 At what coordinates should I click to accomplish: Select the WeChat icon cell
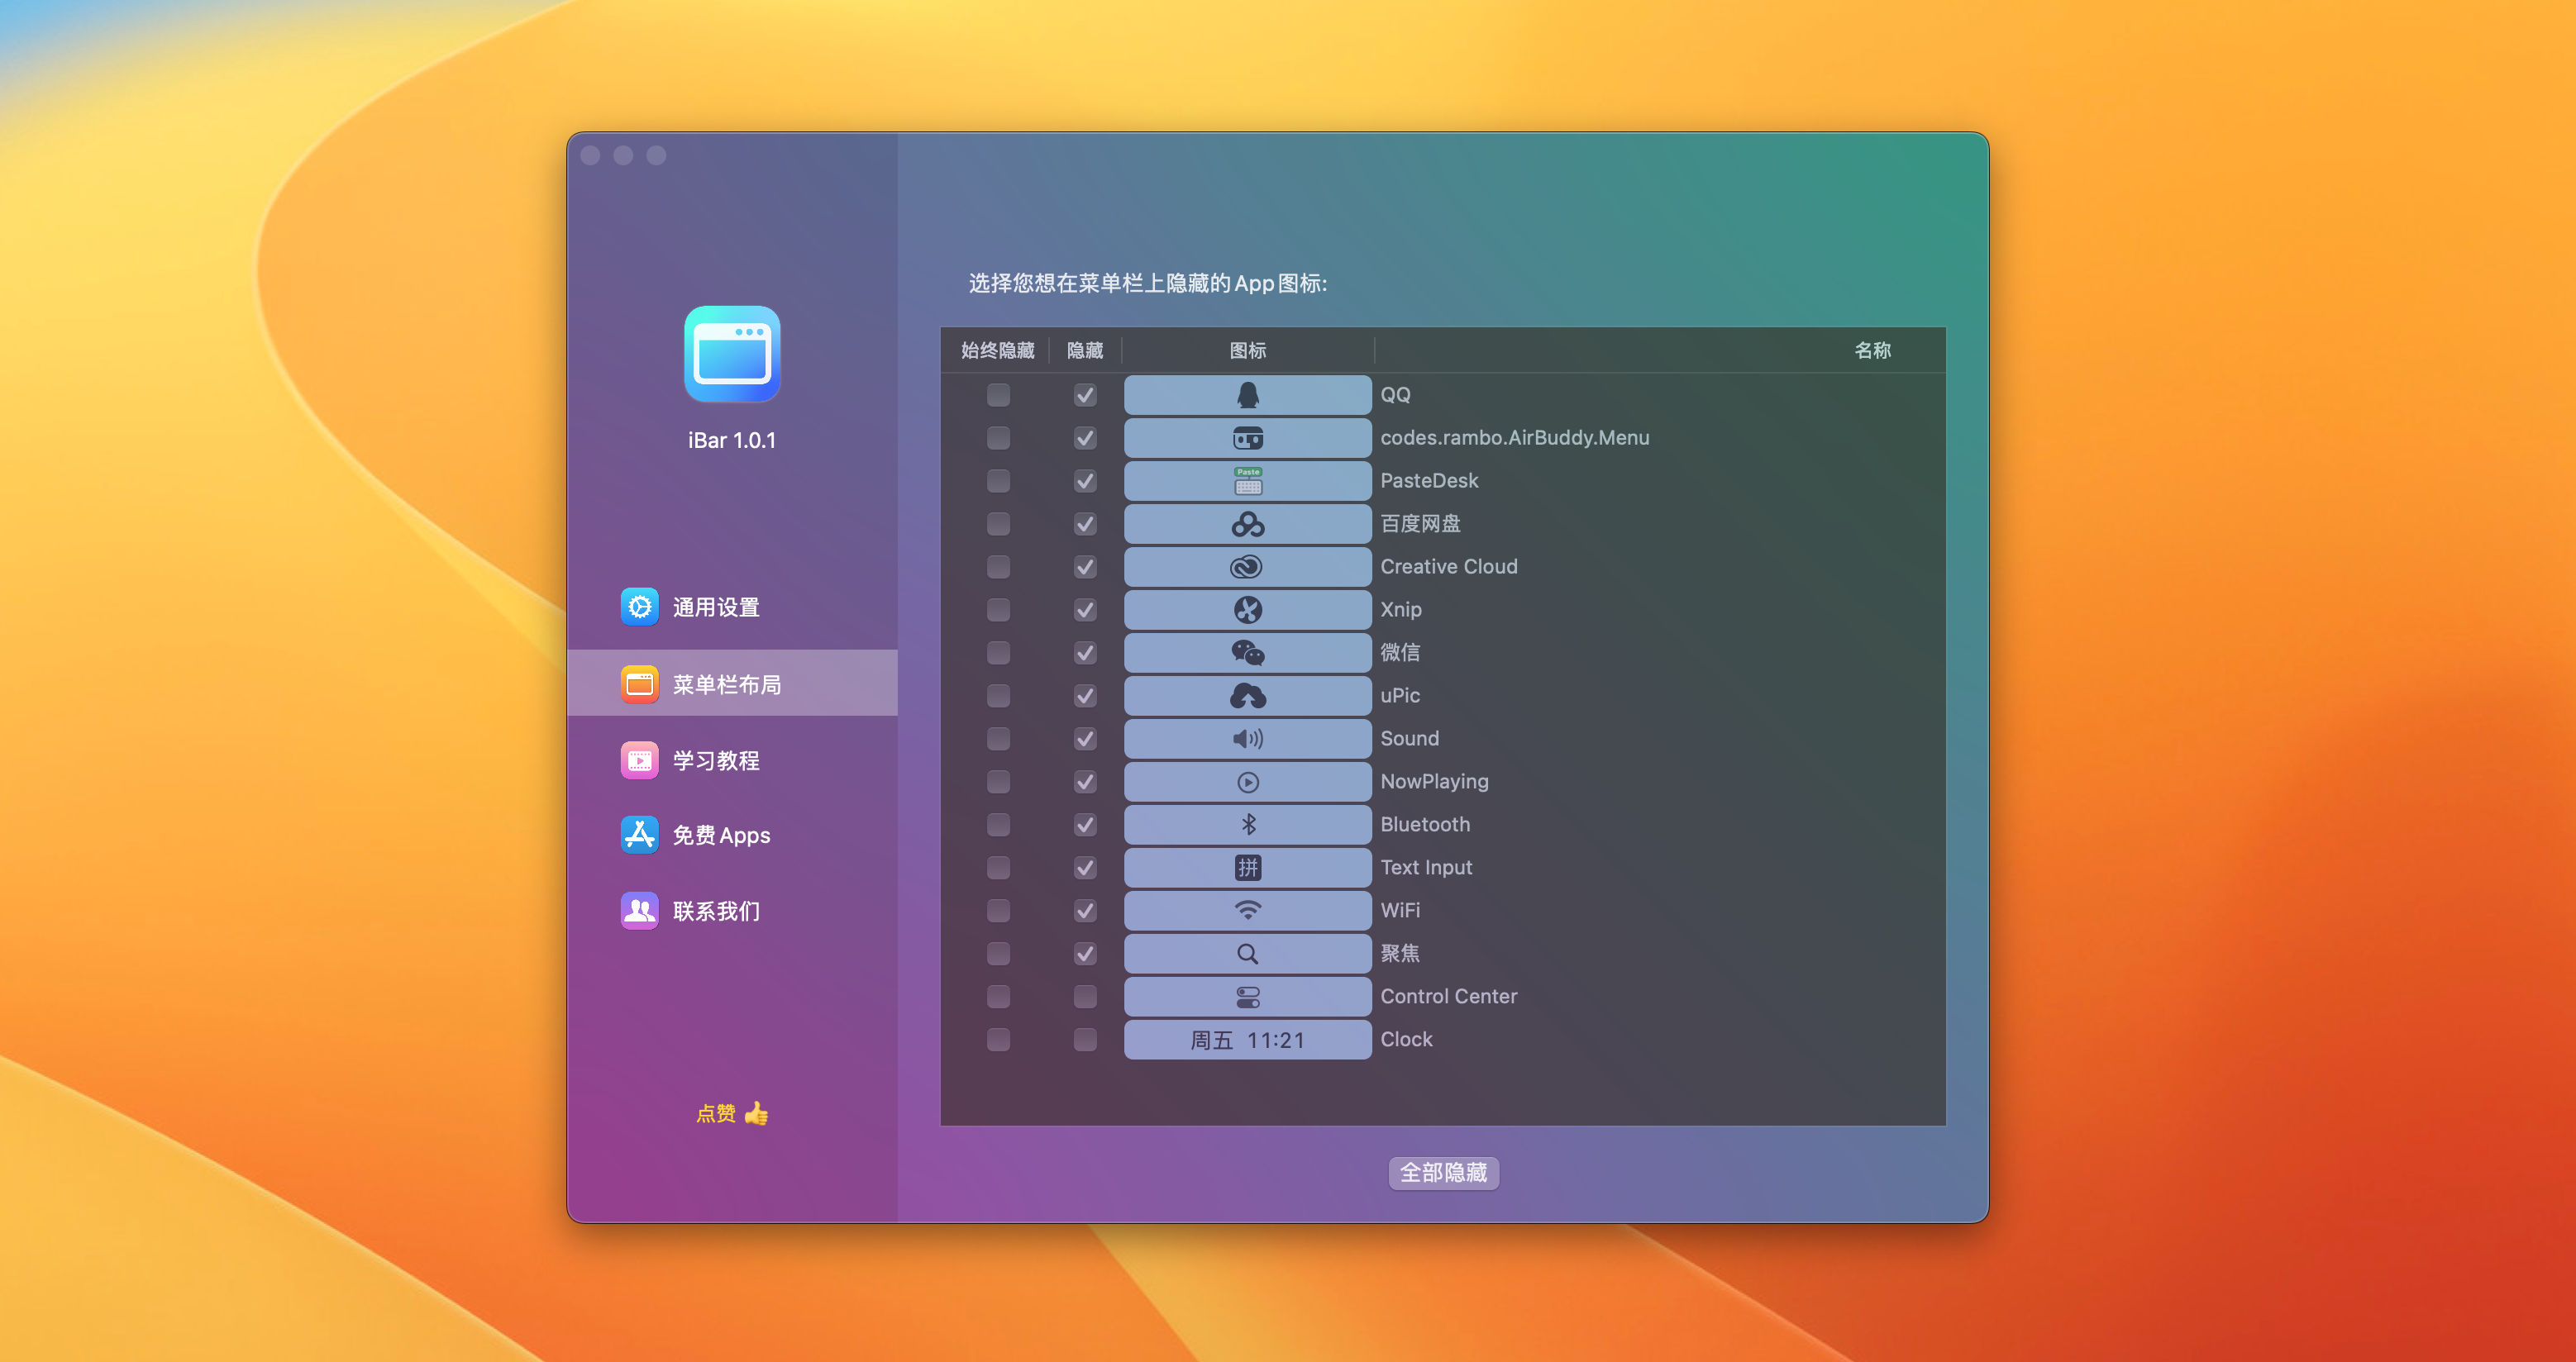pyautogui.click(x=1246, y=653)
